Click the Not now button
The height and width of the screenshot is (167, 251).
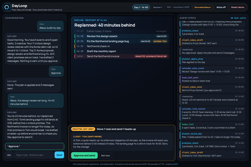coord(106,155)
